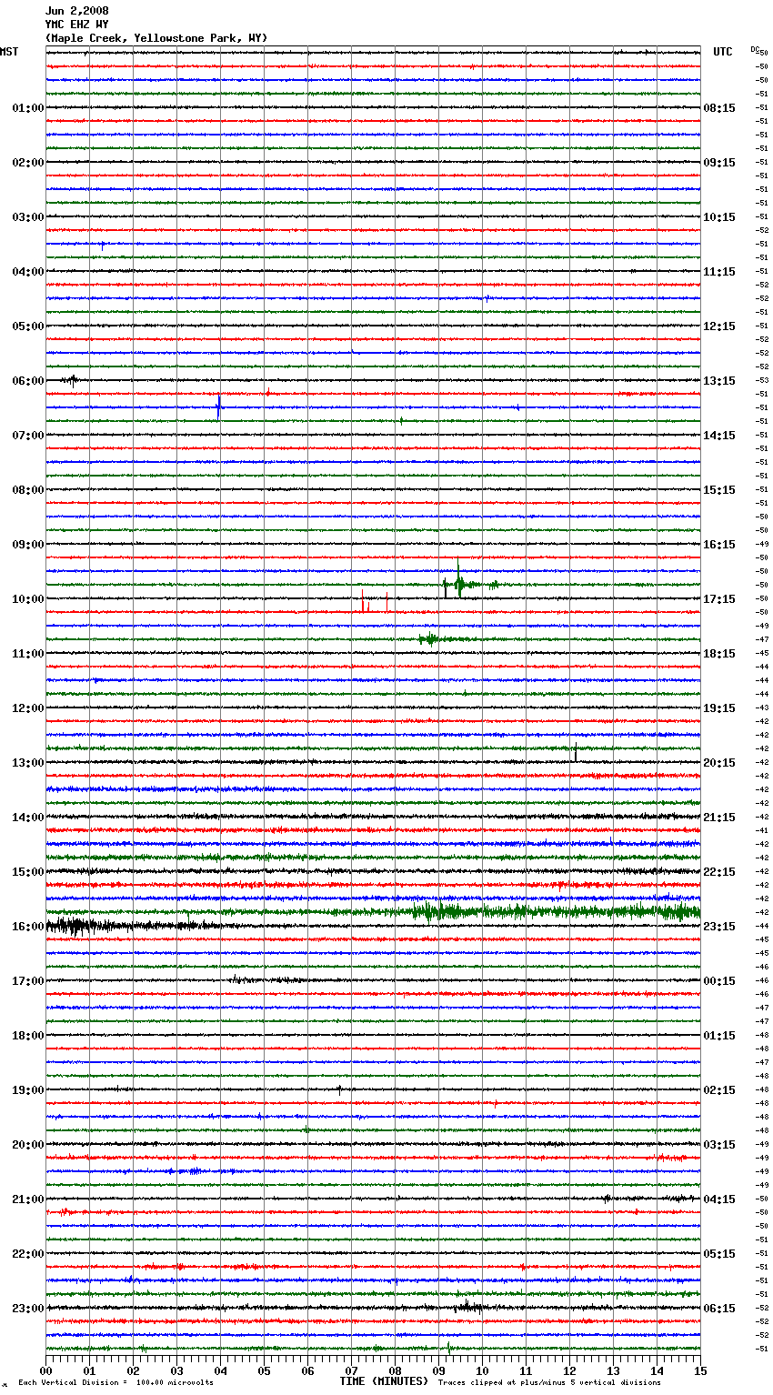773x1395 pixels.
Task: Click the 06:15 UTC time label
Action: click(719, 1309)
